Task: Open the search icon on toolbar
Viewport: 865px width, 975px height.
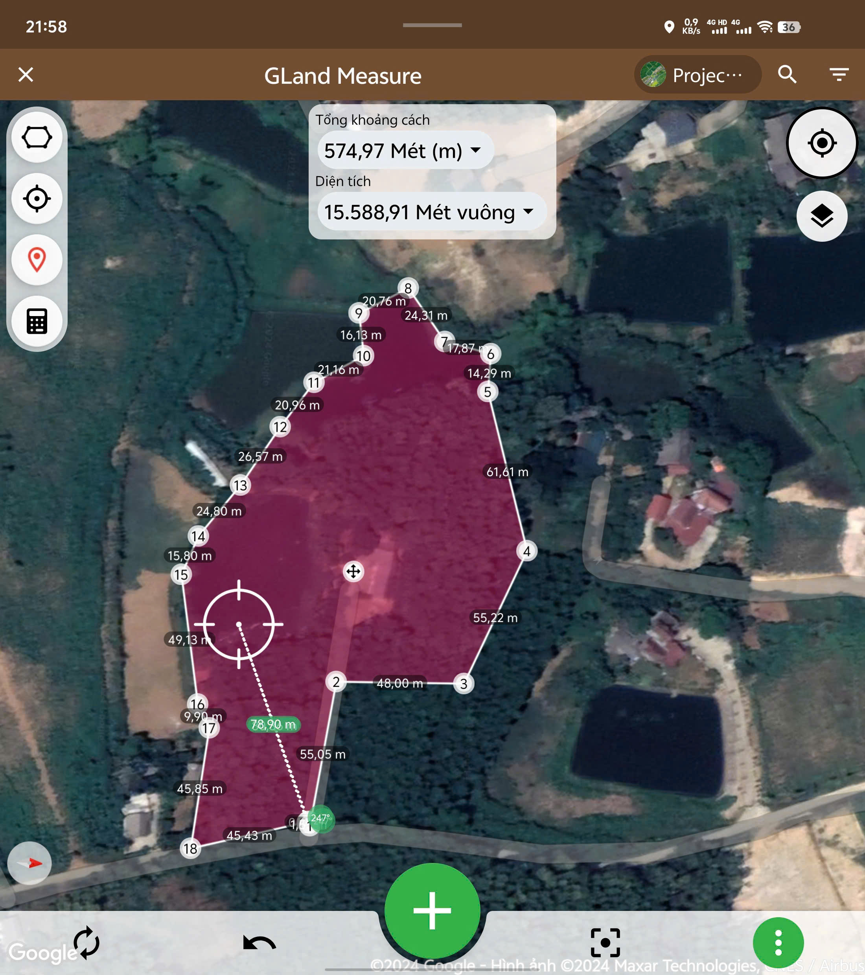Action: tap(784, 76)
